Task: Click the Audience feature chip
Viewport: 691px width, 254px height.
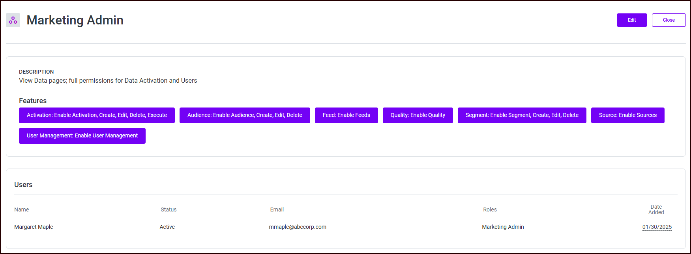Action: [245, 115]
